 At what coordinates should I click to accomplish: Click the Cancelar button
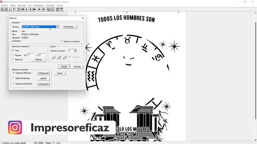point(77,67)
